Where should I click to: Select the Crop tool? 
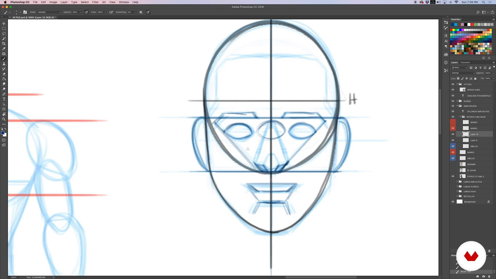(4, 44)
